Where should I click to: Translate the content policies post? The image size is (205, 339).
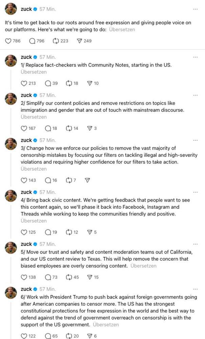(34, 117)
